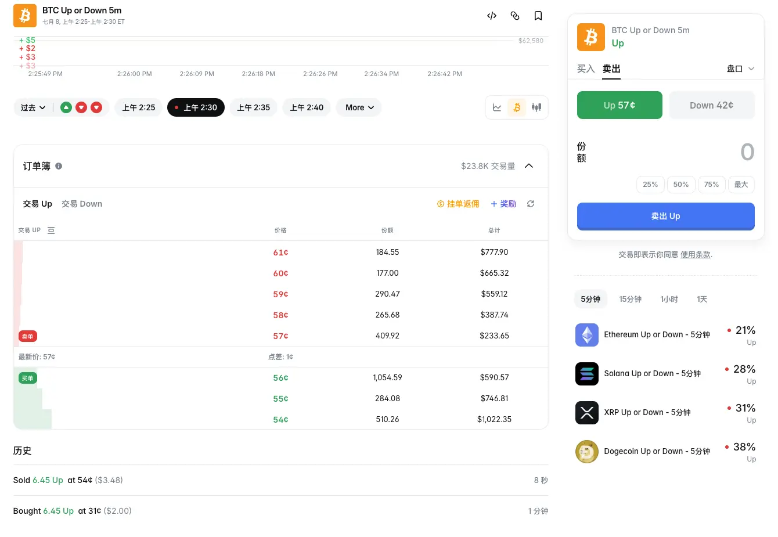This screenshot has height=537, width=778.
Task: Switch to the 交易 Down tab
Action: [82, 204]
